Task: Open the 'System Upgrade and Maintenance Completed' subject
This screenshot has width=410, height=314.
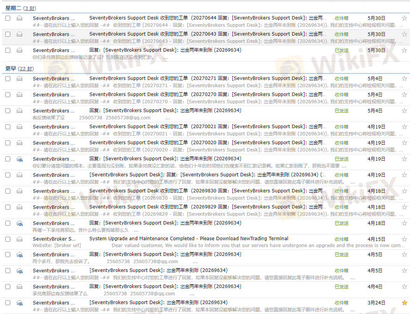Action: 189,239
